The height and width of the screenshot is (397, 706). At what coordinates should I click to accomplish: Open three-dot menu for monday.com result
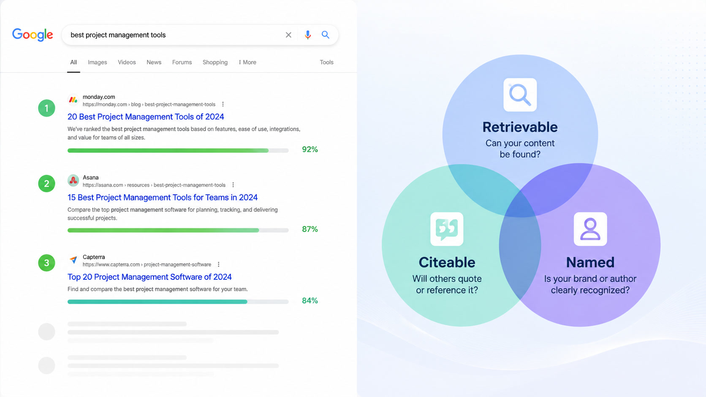[223, 104]
